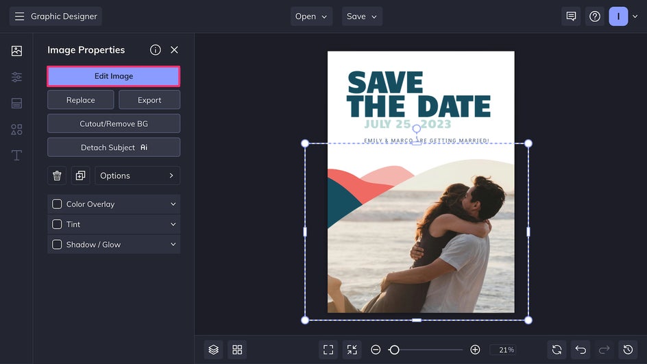Screen dimensions: 647x364
Task: Open the Text tool in sidebar
Action: pos(16,156)
